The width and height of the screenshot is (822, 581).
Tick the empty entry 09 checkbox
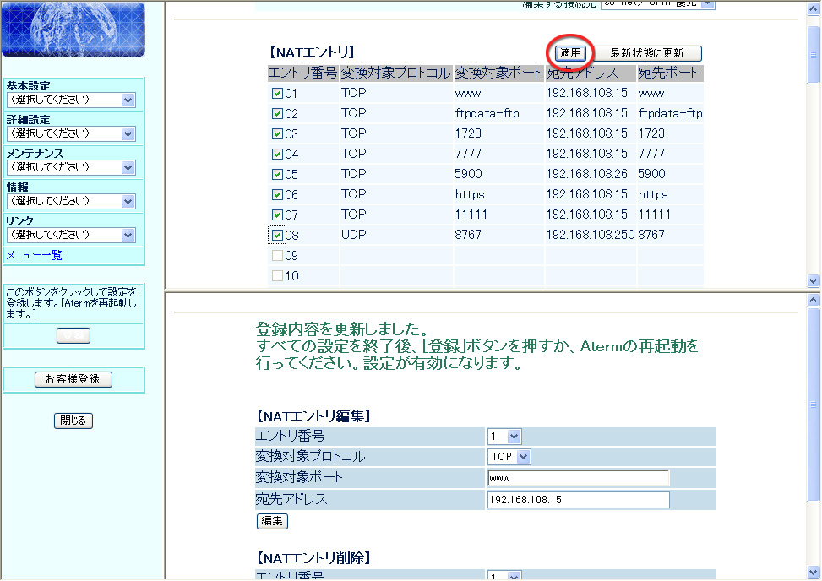pyautogui.click(x=277, y=256)
